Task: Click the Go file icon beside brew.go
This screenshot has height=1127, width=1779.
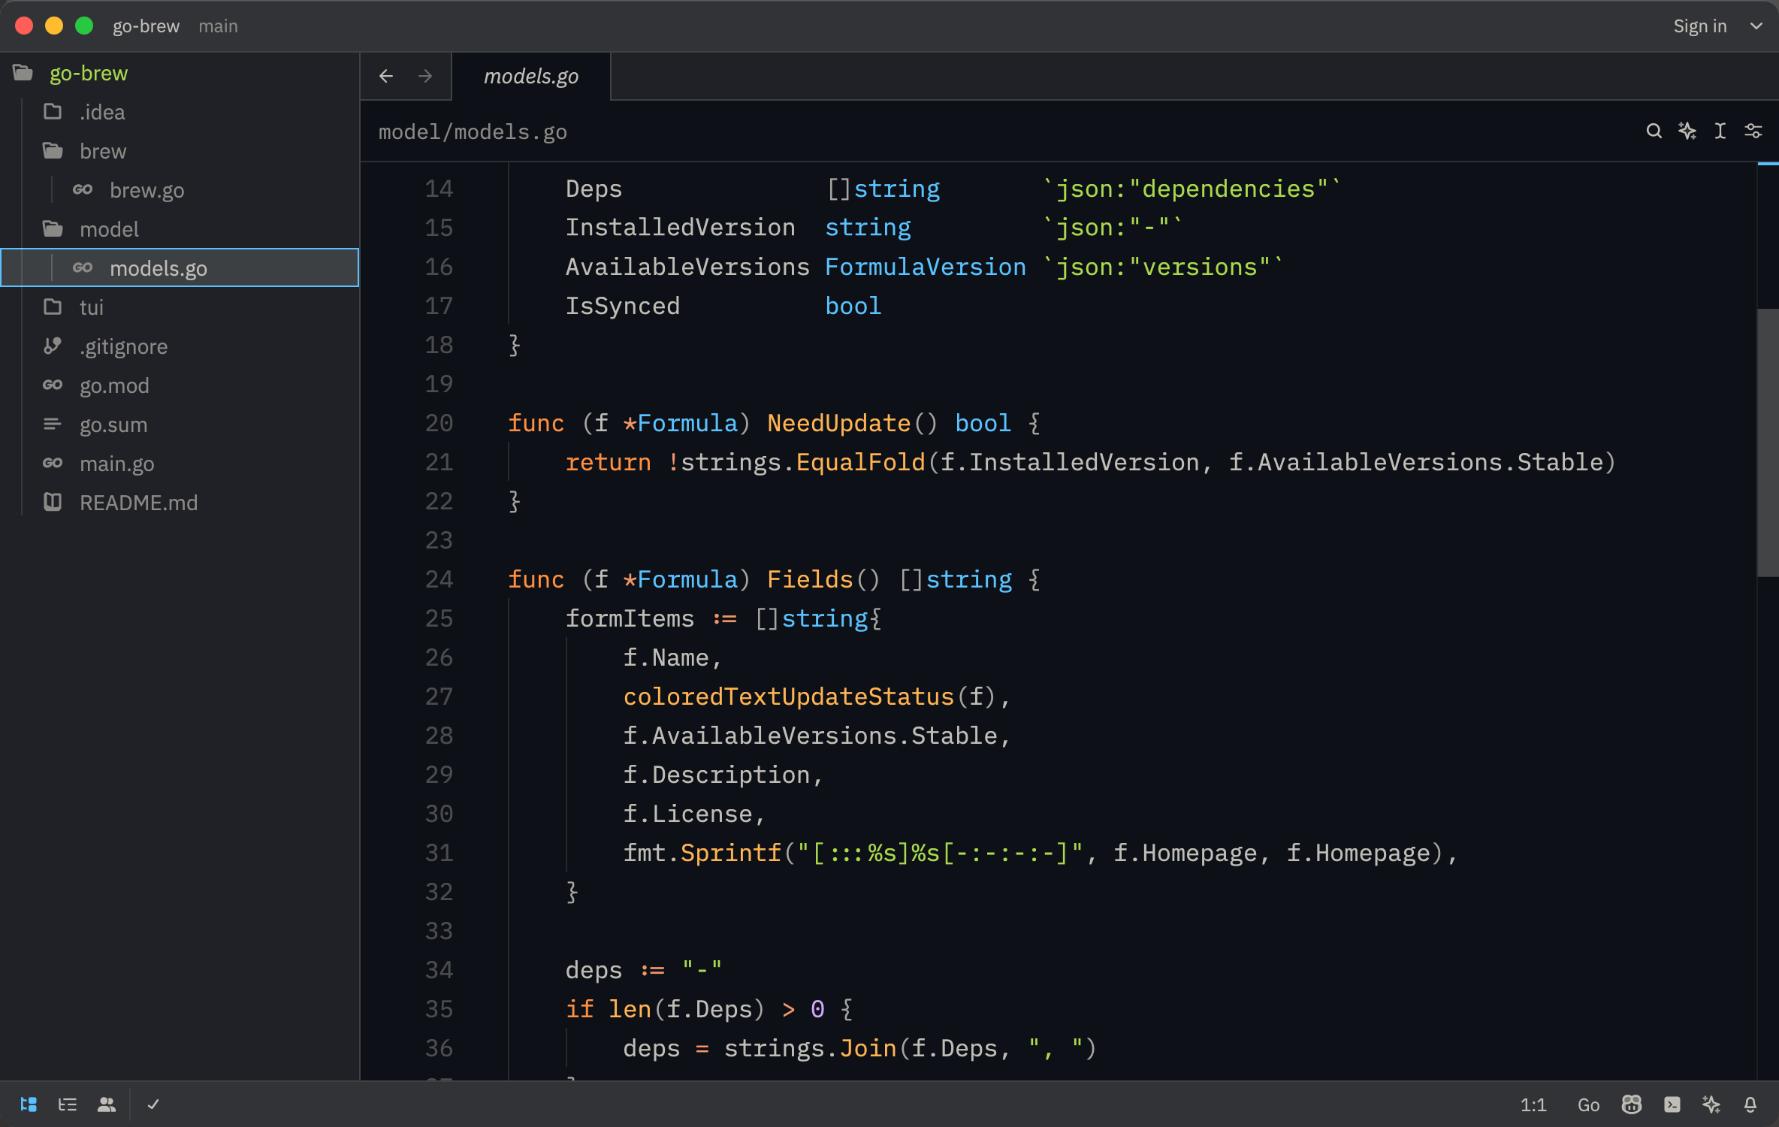Action: (x=83, y=189)
